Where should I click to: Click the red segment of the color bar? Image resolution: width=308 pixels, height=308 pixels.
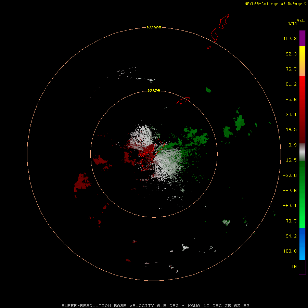302,110
